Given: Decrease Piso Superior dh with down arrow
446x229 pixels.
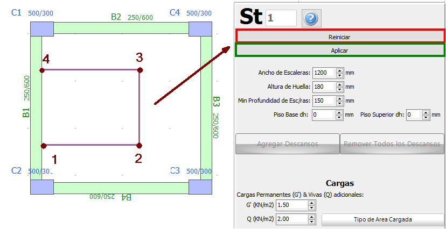Looking at the screenshot, I should [x=426, y=117].
